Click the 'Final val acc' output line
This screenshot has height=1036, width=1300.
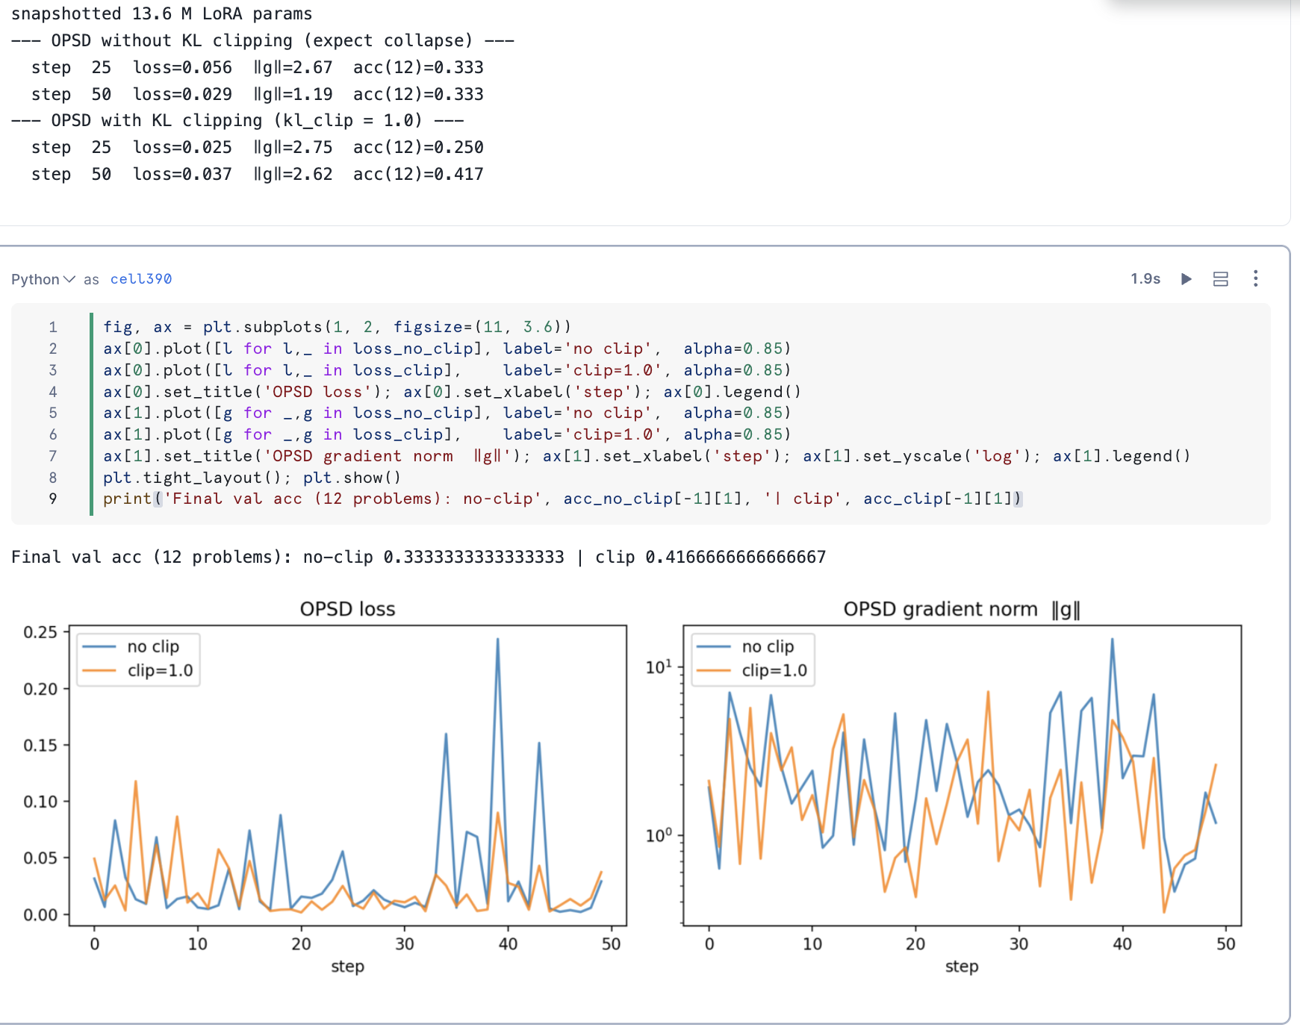pos(418,558)
